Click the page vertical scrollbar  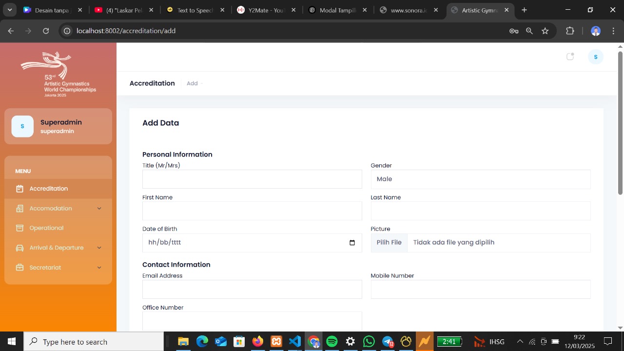[x=620, y=122]
